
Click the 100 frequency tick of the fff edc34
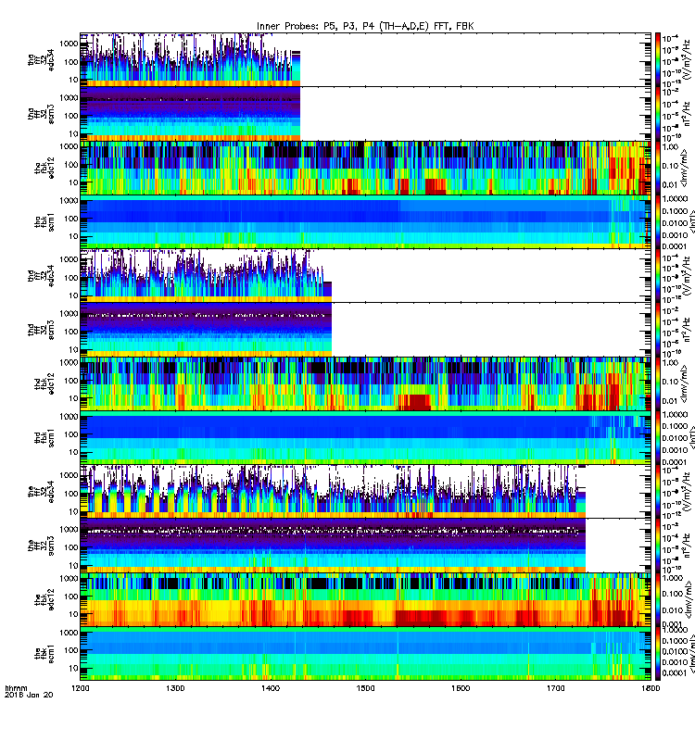tap(71, 494)
